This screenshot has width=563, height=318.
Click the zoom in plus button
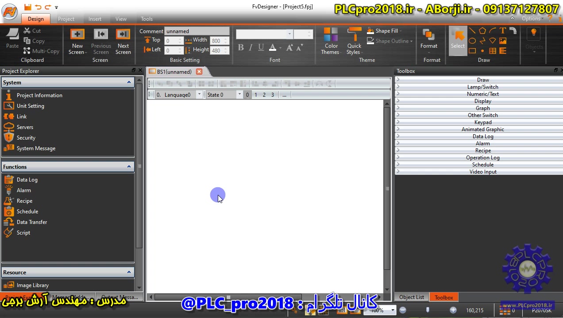(x=453, y=310)
